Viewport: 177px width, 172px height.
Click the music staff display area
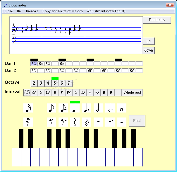click(x=76, y=35)
